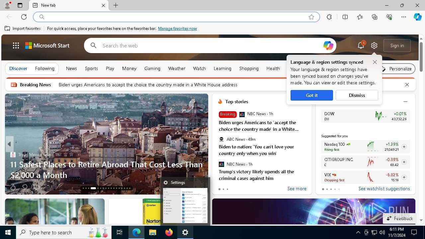The image size is (425, 239).
Task: Open File Explorer from the taskbar
Action: 152,232
